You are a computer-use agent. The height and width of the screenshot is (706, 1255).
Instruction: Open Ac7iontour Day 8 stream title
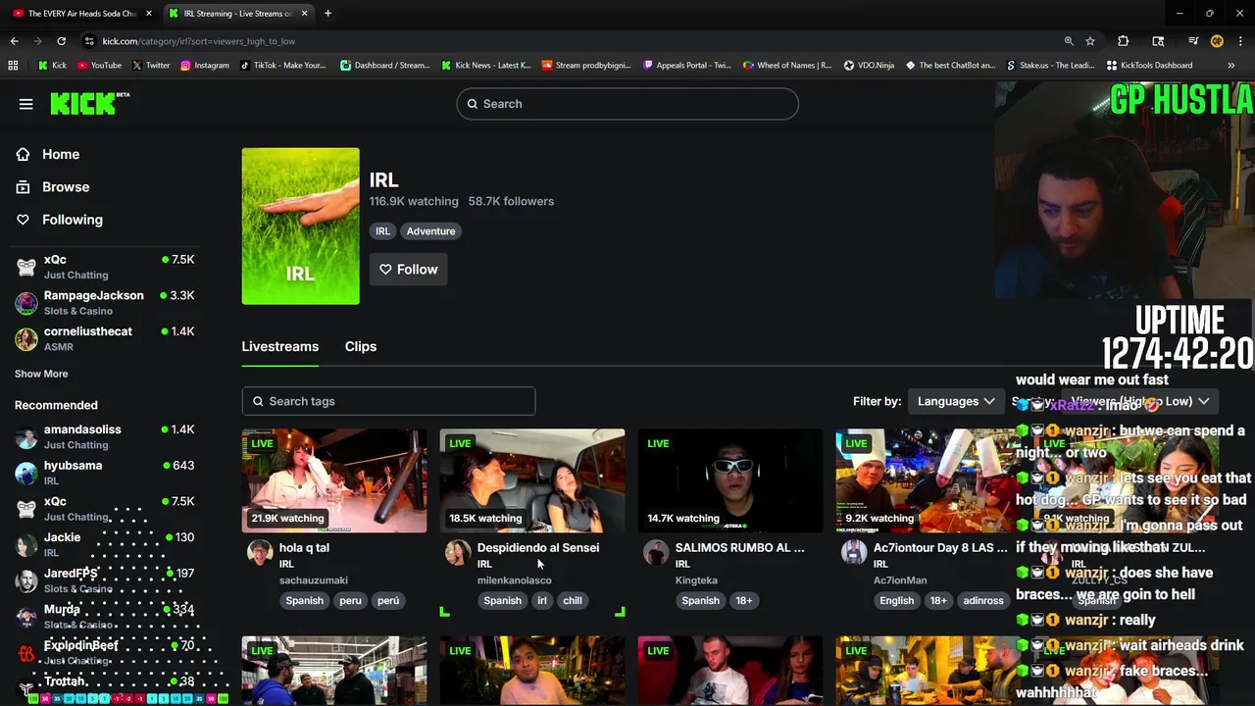click(x=939, y=548)
